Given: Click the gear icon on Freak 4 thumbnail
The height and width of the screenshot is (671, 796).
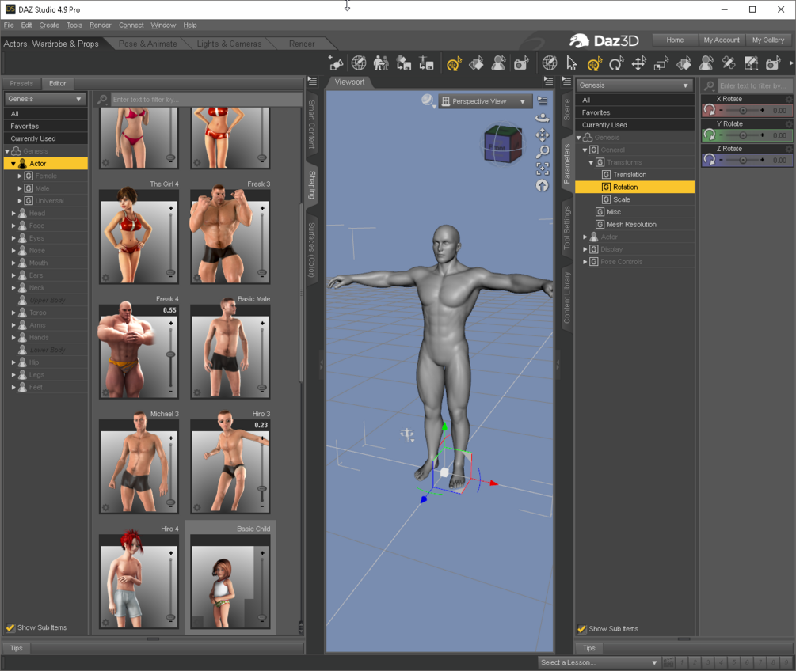Looking at the screenshot, I should coord(105,392).
